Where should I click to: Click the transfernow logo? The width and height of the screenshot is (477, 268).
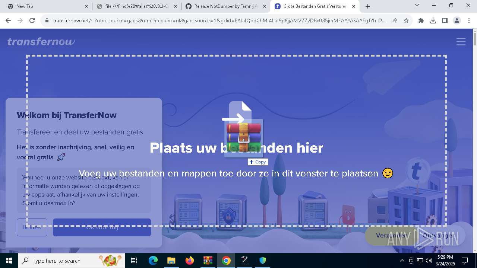(x=41, y=42)
